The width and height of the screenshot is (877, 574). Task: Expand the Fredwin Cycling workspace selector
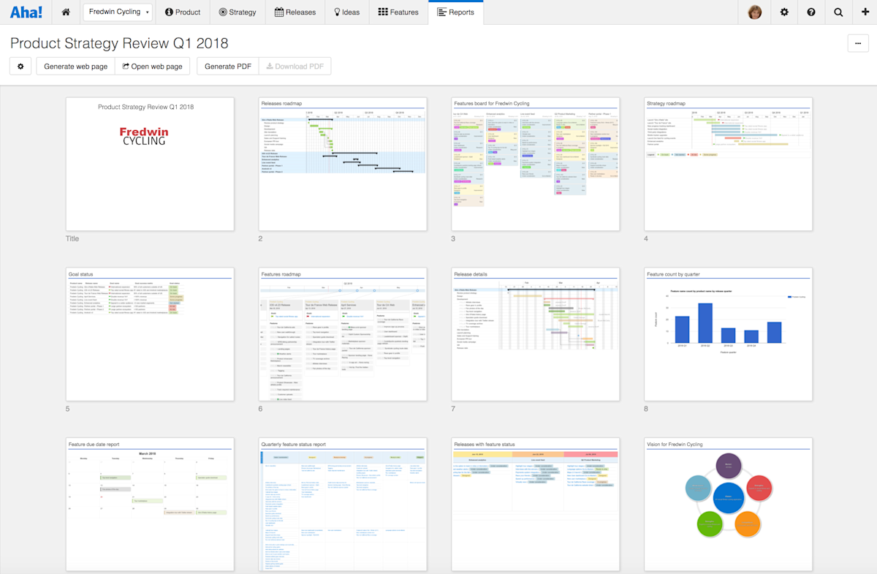click(x=118, y=12)
